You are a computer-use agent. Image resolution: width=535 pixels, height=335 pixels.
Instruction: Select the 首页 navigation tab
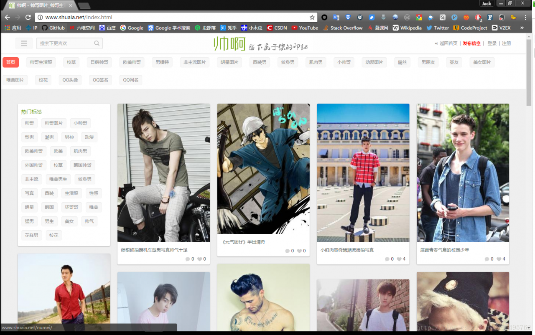10,62
